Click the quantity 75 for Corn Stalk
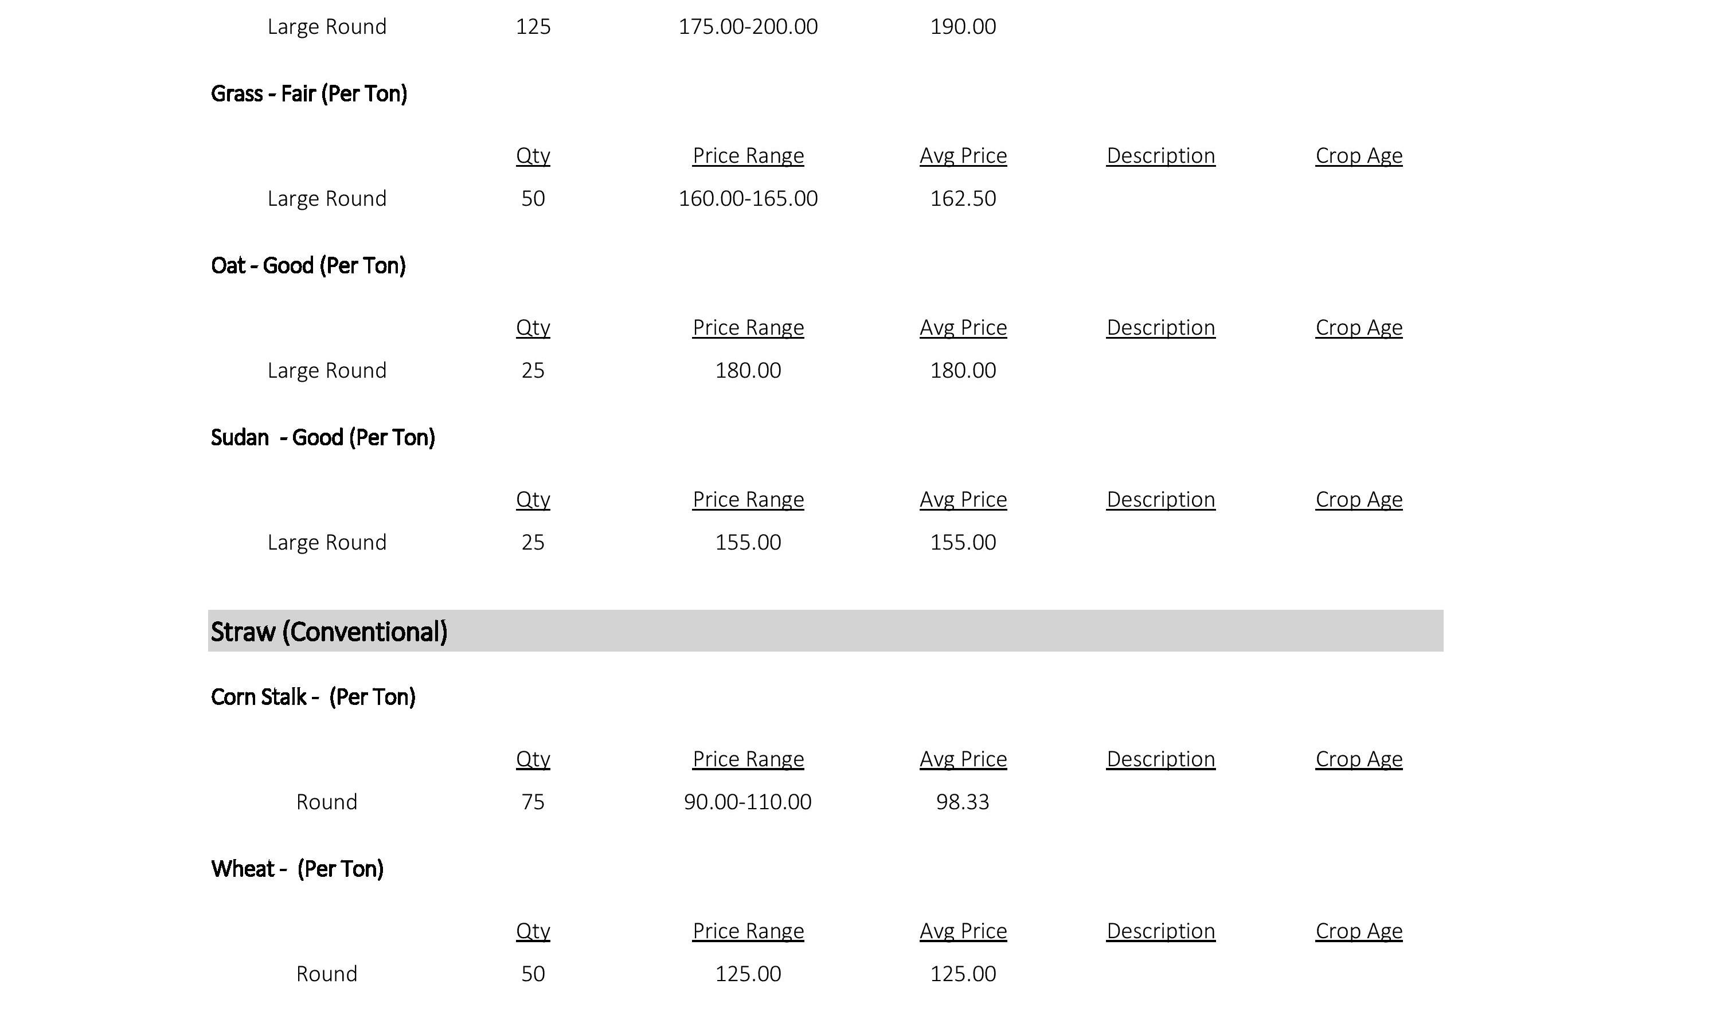1720x1027 pixels. [x=533, y=802]
